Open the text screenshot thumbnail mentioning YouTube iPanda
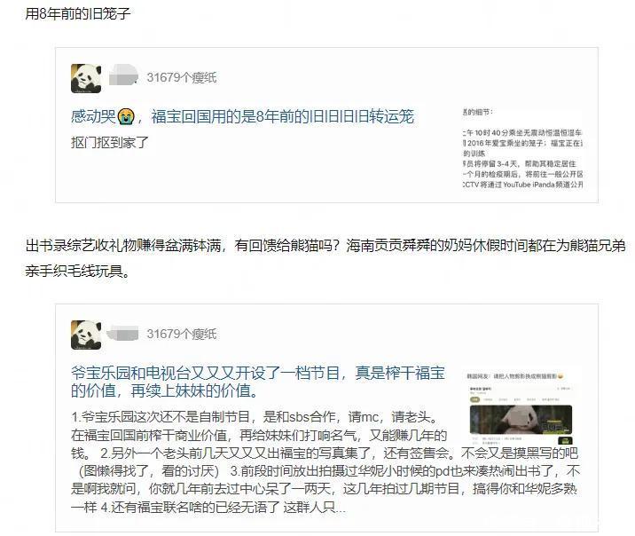The width and height of the screenshot is (635, 536). pyautogui.click(x=522, y=149)
